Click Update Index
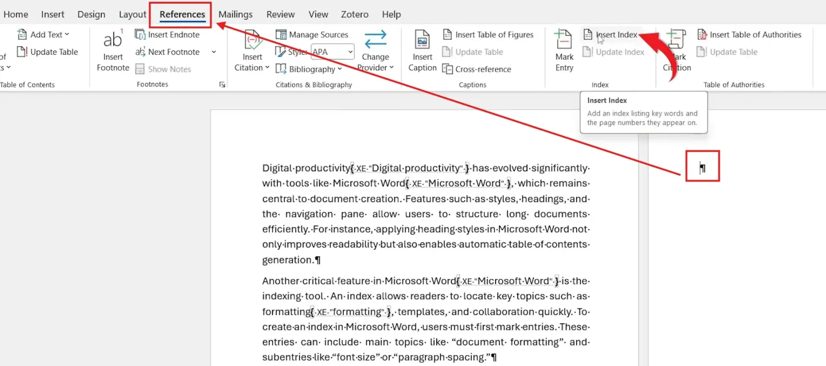The image size is (826, 366). tap(614, 52)
